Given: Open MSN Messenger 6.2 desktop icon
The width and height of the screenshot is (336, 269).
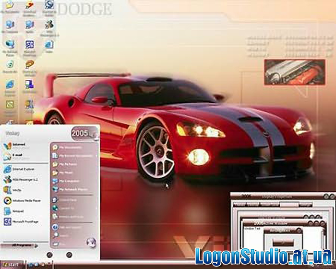Looking at the screenshot, I should 49,27.
